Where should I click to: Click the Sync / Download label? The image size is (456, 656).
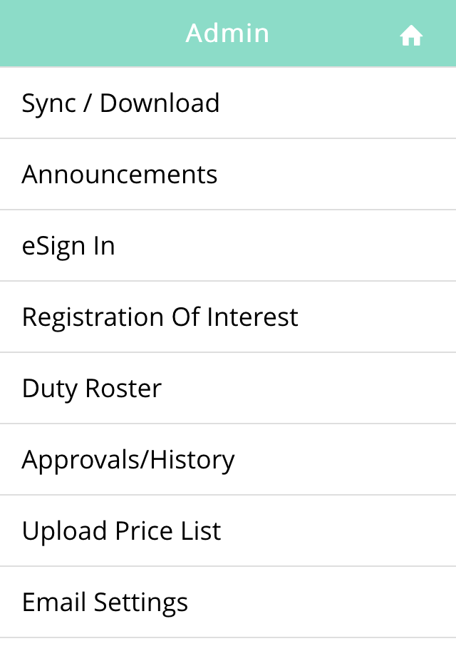[120, 103]
